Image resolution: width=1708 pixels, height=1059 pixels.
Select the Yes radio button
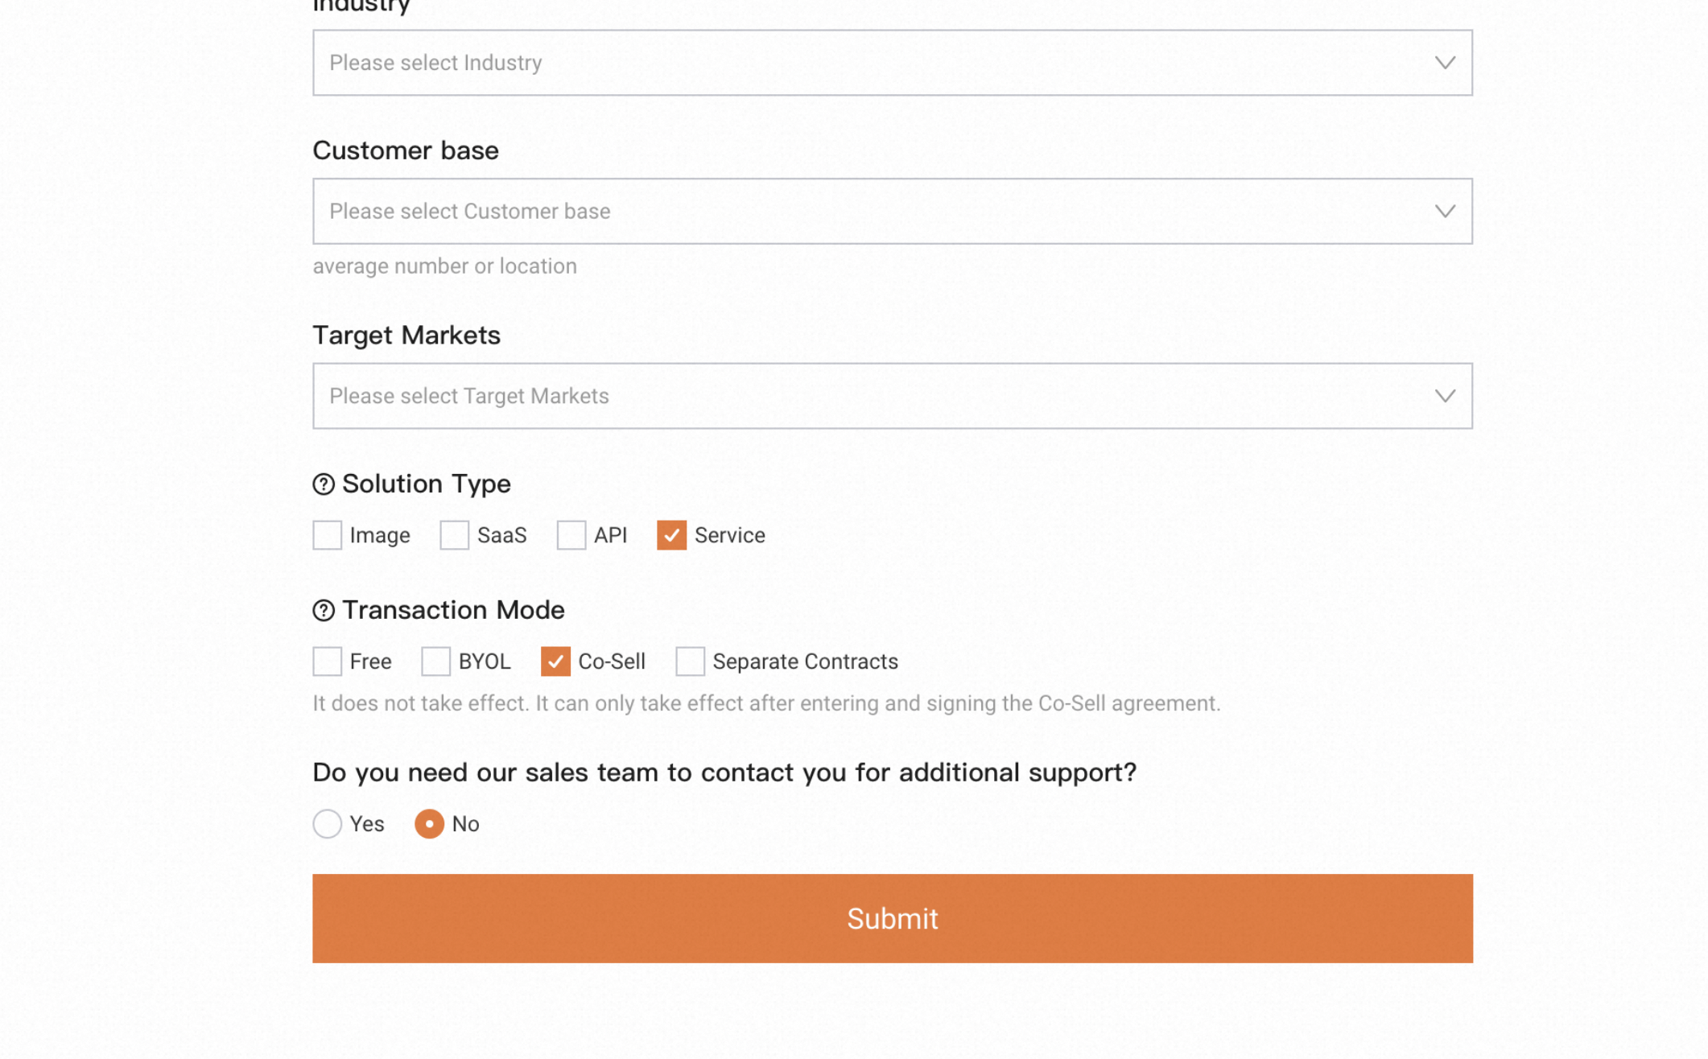327,824
